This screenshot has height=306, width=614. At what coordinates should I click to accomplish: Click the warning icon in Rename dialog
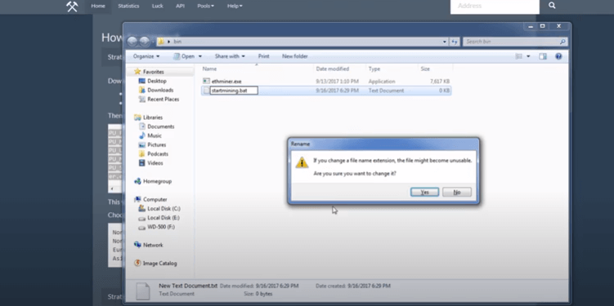pyautogui.click(x=302, y=162)
